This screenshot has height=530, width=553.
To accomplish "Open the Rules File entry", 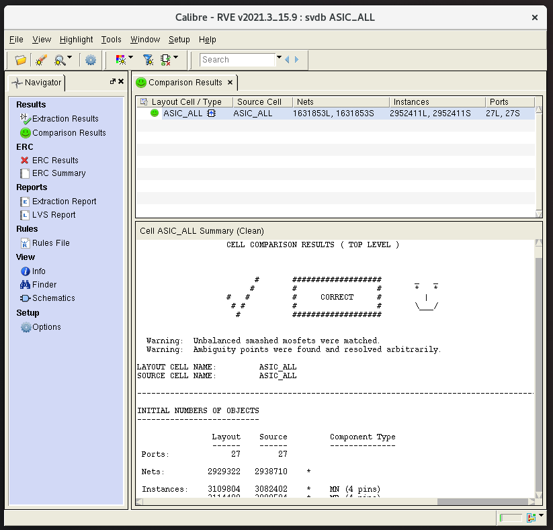I will pyautogui.click(x=45, y=243).
